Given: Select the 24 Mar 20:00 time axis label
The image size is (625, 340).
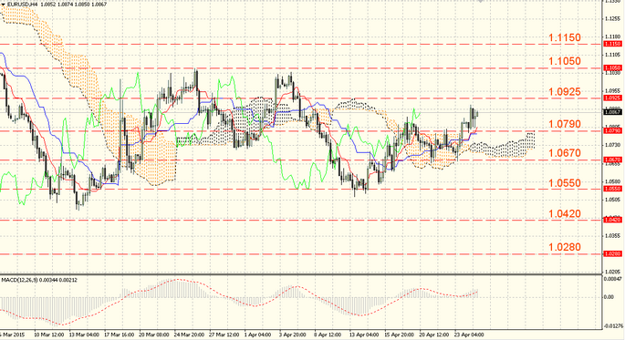Looking at the screenshot, I should 189,335.
